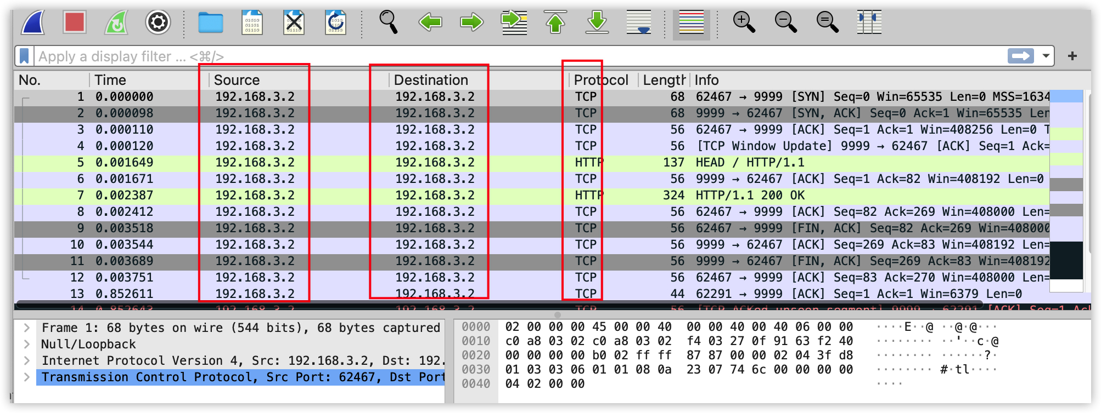1101x413 pixels.
Task: Expand the Transmission Control Protocol details
Action: coord(26,377)
